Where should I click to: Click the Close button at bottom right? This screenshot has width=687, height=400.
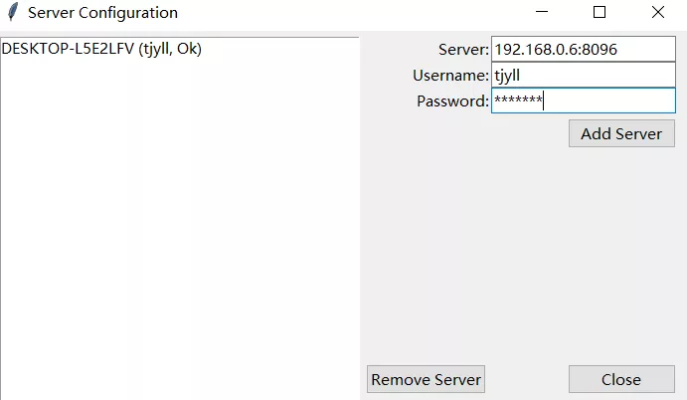click(x=621, y=379)
